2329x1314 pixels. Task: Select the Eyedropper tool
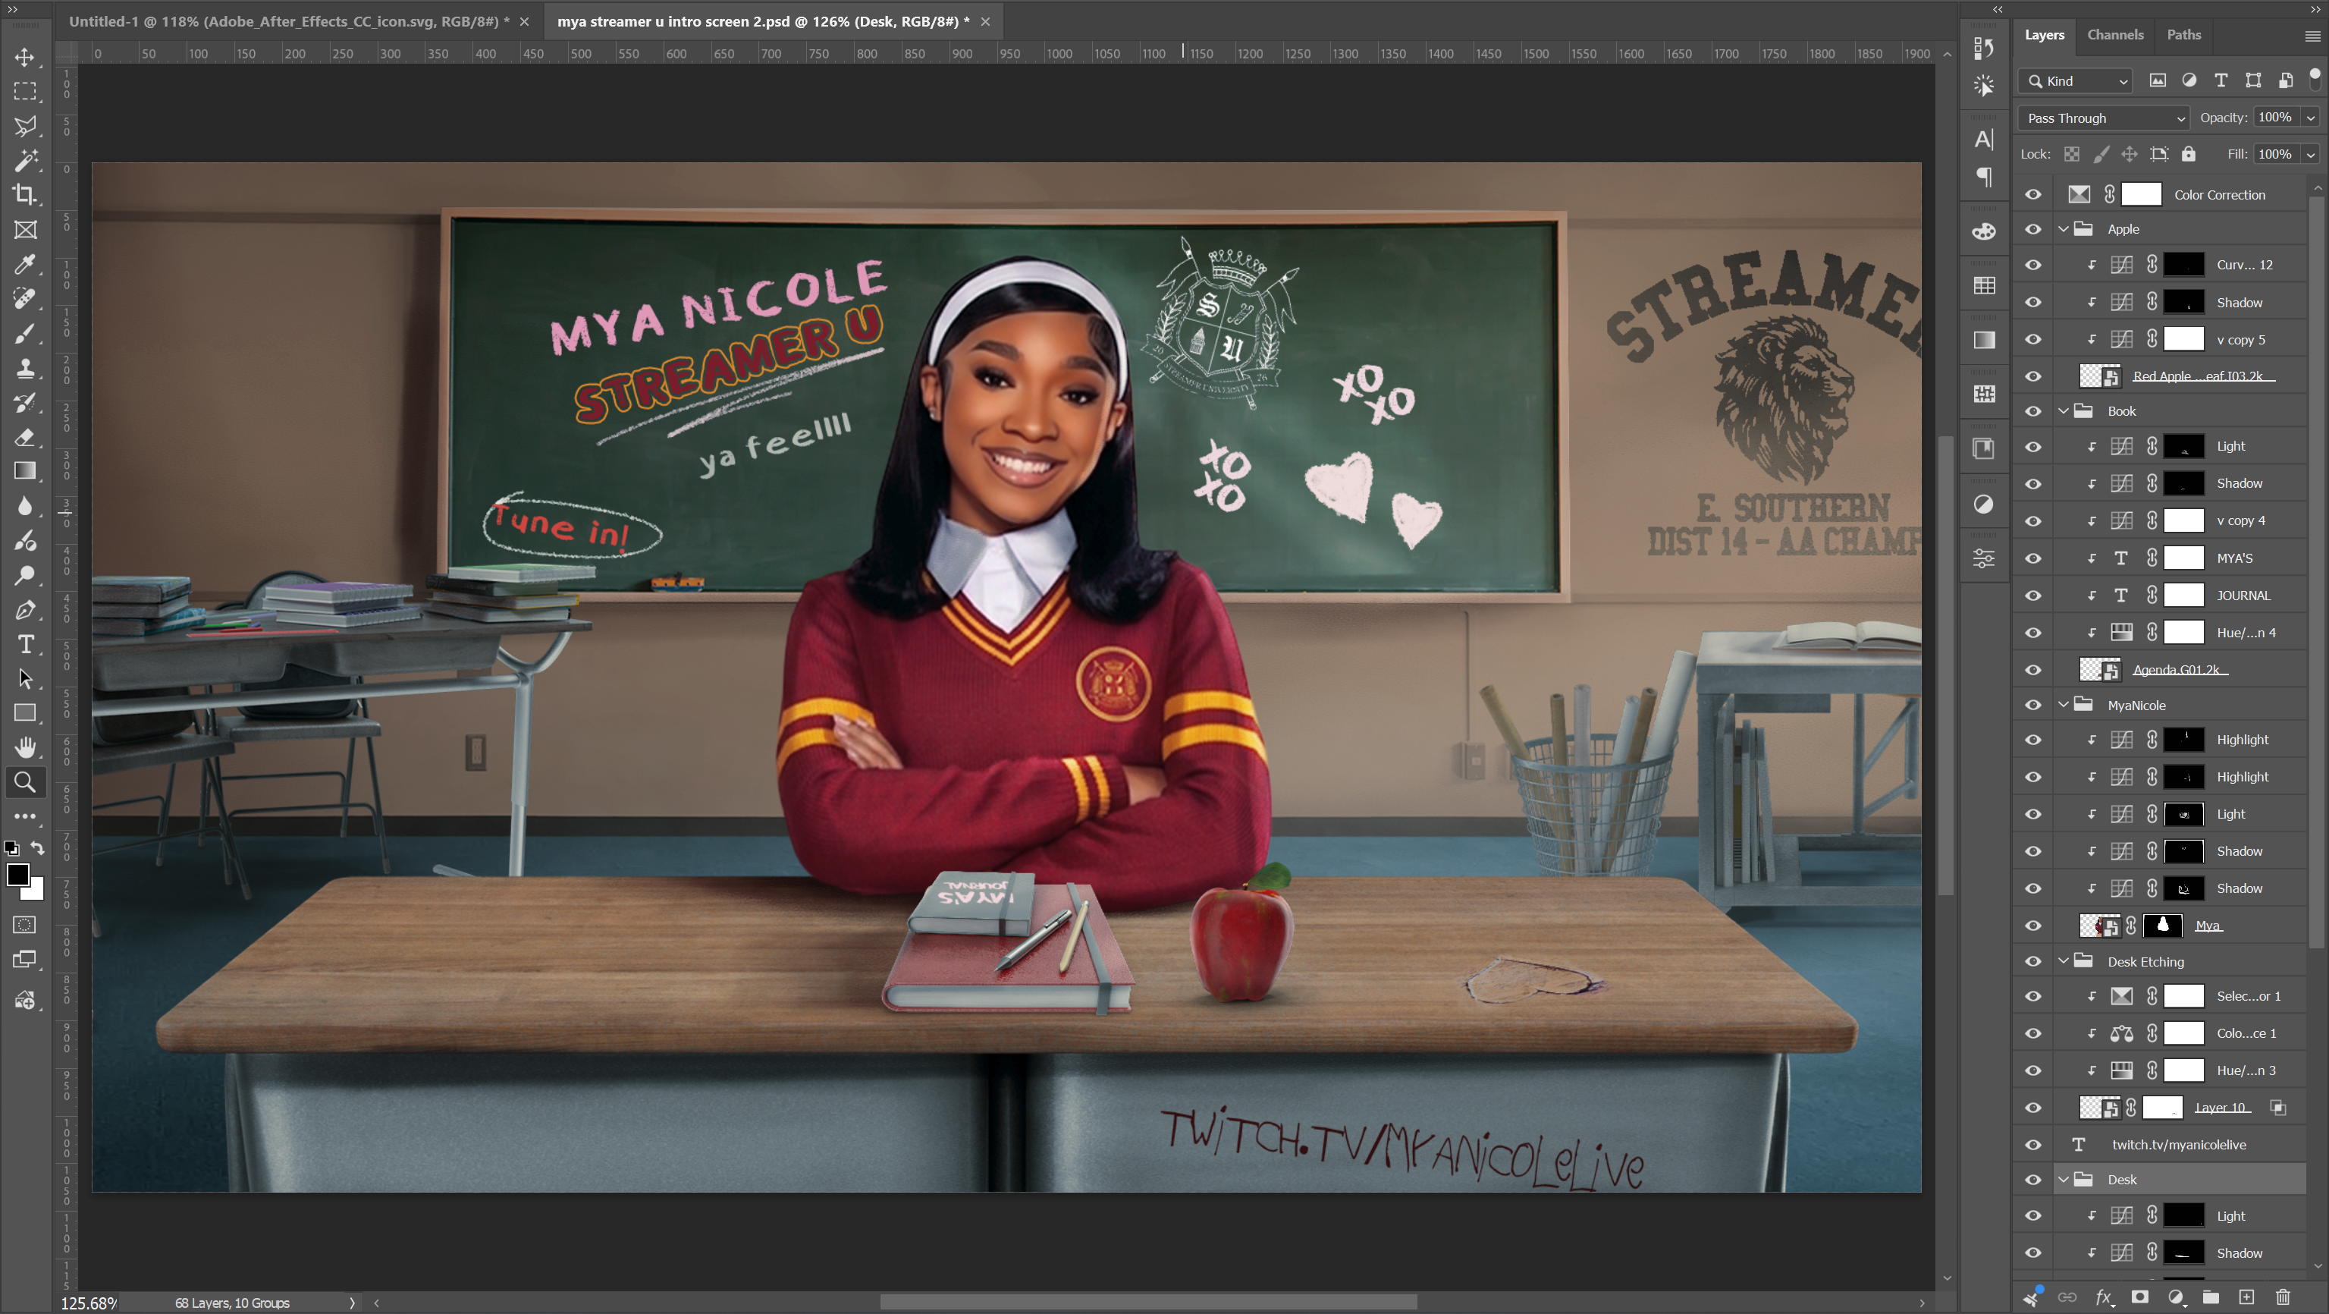point(24,264)
